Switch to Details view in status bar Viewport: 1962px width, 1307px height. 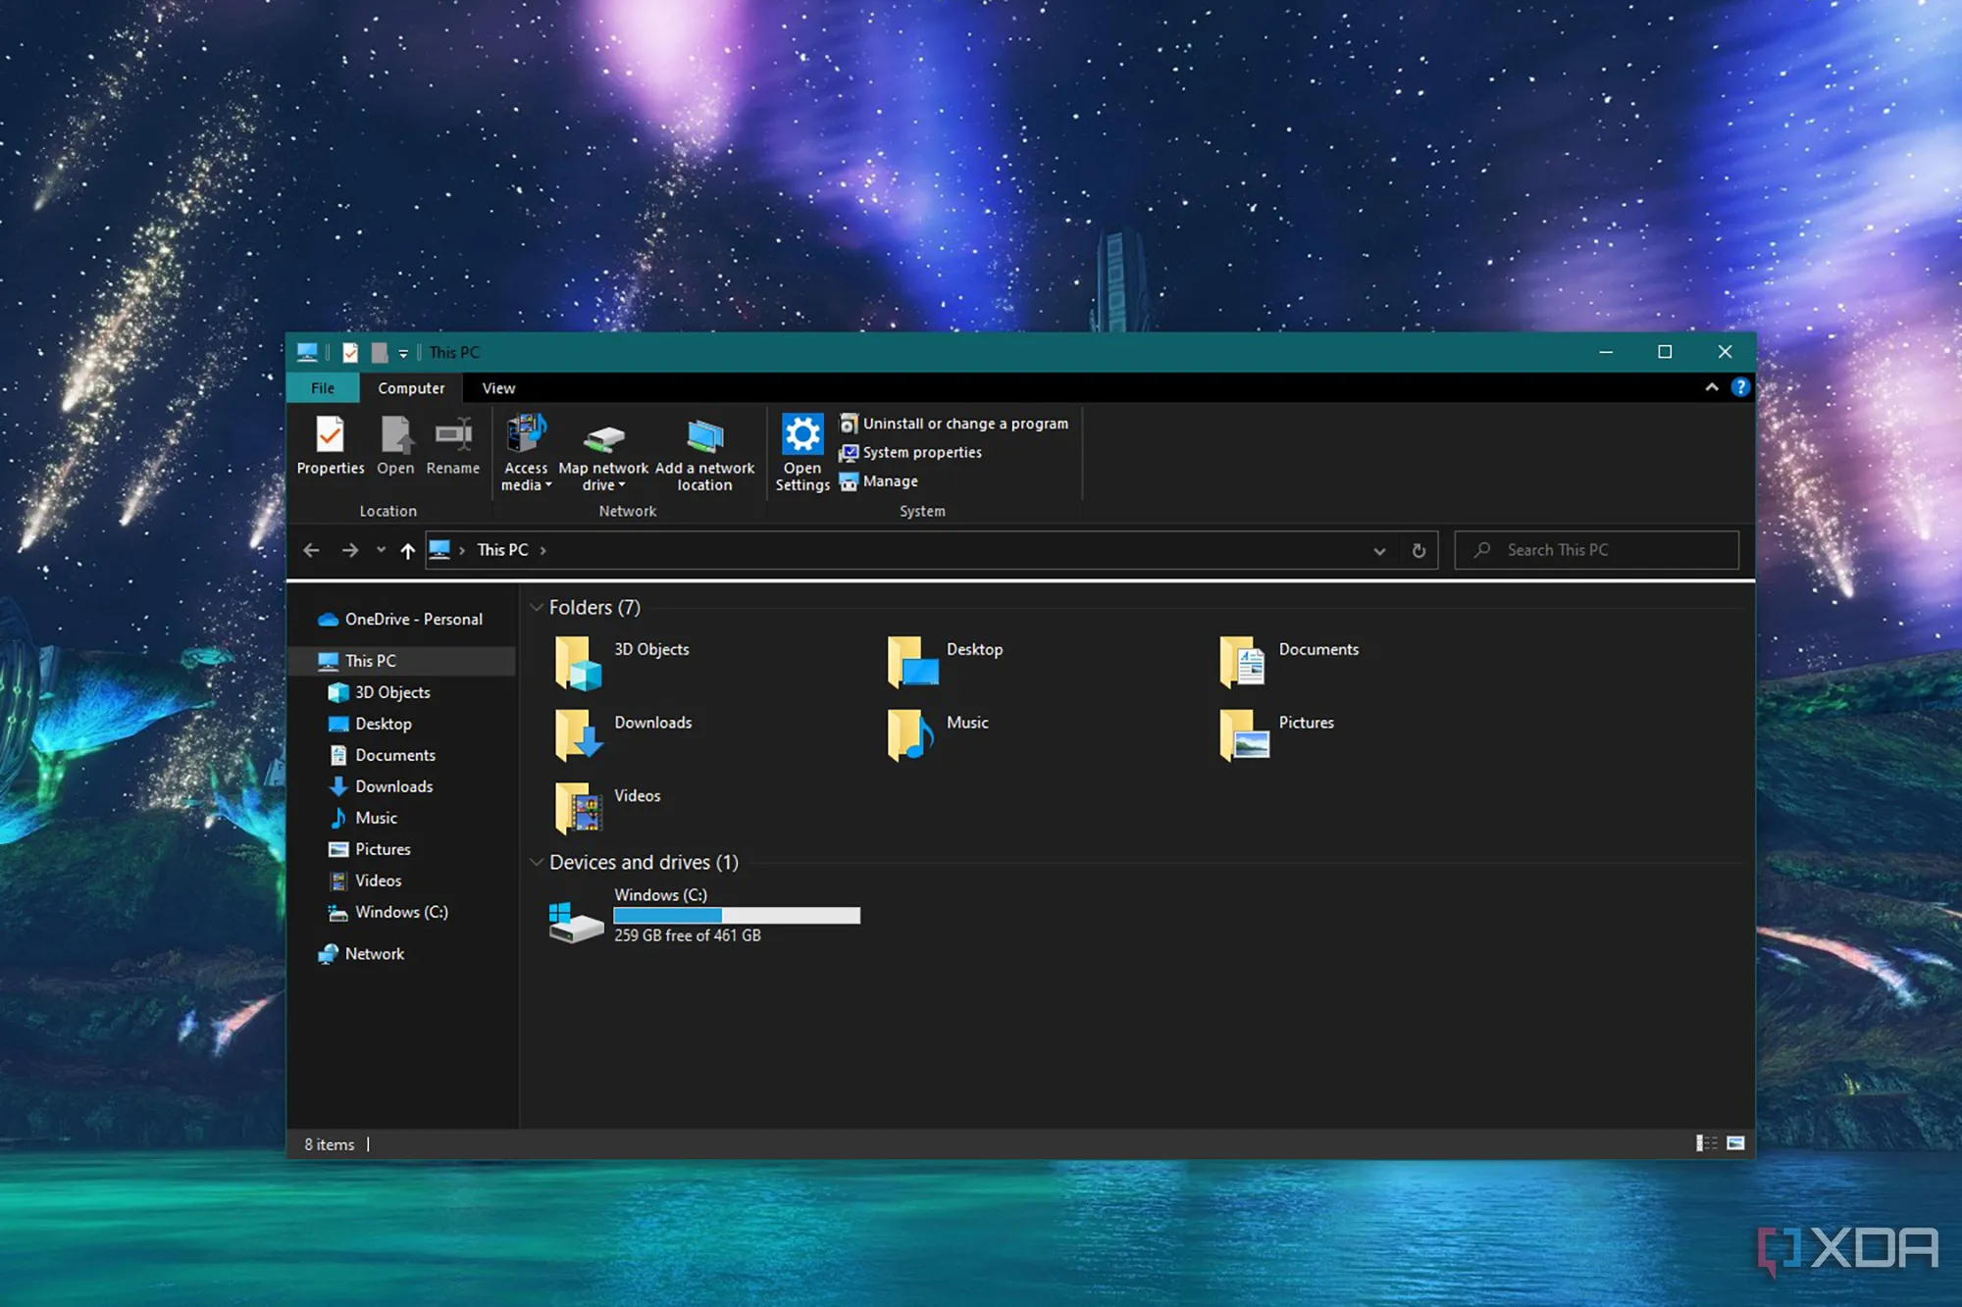click(1707, 1143)
